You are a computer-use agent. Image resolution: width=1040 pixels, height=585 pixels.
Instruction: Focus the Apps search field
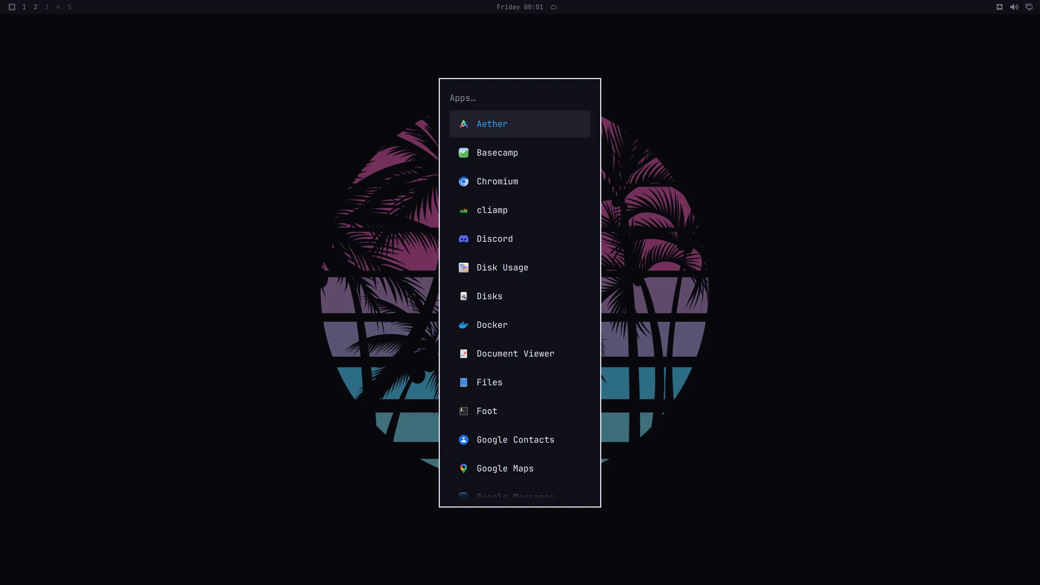tap(520, 98)
